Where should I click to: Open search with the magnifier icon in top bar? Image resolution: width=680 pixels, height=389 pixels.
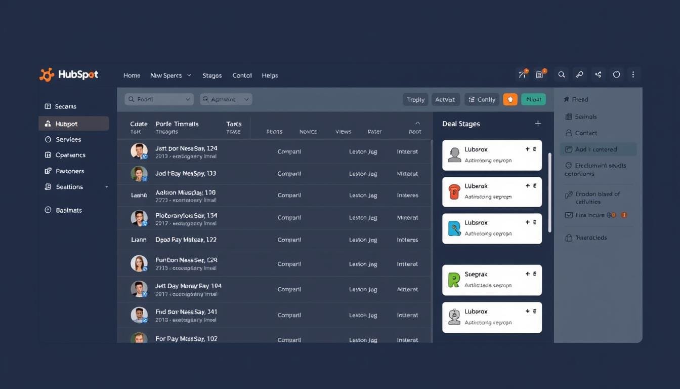[x=562, y=74]
